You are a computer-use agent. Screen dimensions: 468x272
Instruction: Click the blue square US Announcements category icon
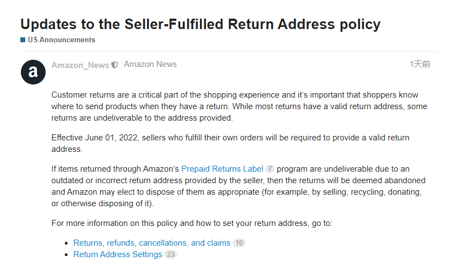[x=23, y=40]
